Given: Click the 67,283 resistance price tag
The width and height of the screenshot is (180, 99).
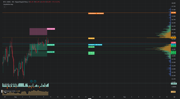Looking at the screenshot, I should point(173,13).
